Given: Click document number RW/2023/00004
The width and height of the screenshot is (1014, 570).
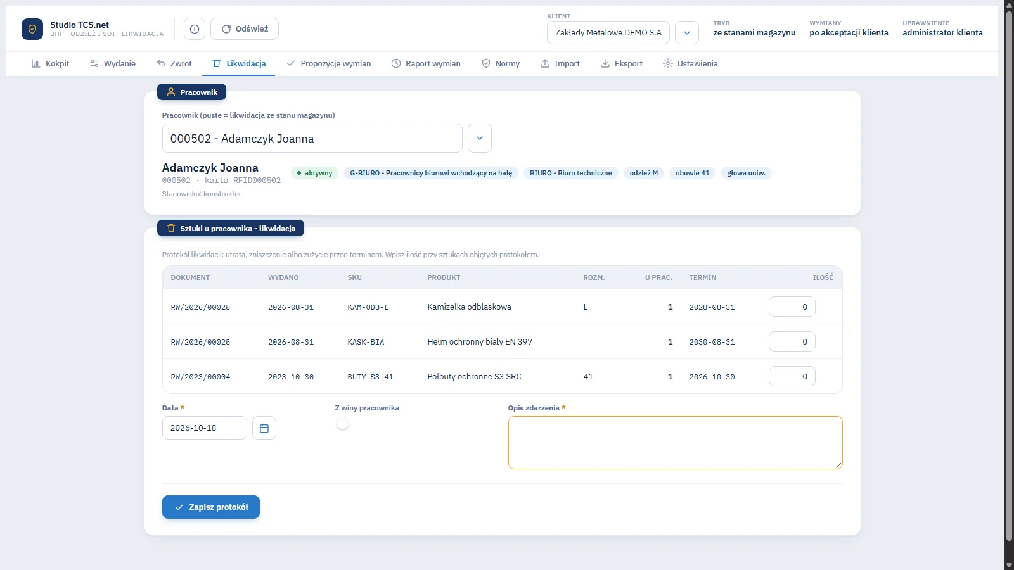Looking at the screenshot, I should click(x=200, y=377).
